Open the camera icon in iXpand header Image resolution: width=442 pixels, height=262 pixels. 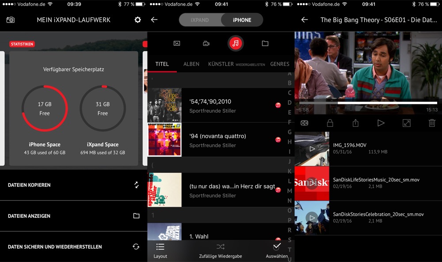point(11,20)
